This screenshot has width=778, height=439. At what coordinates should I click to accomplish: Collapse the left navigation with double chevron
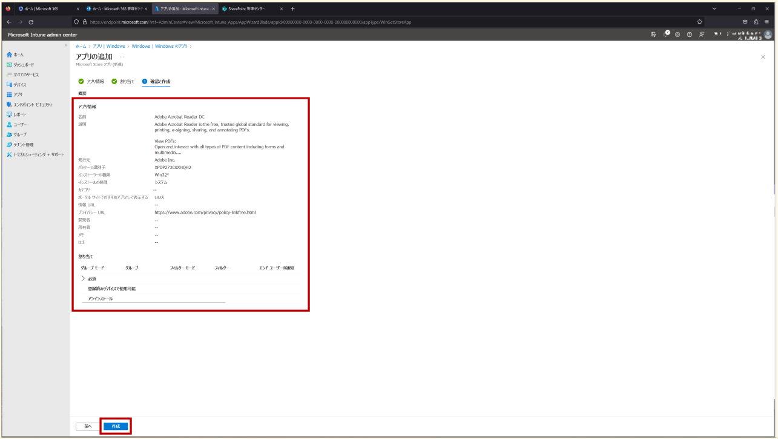[x=65, y=46]
